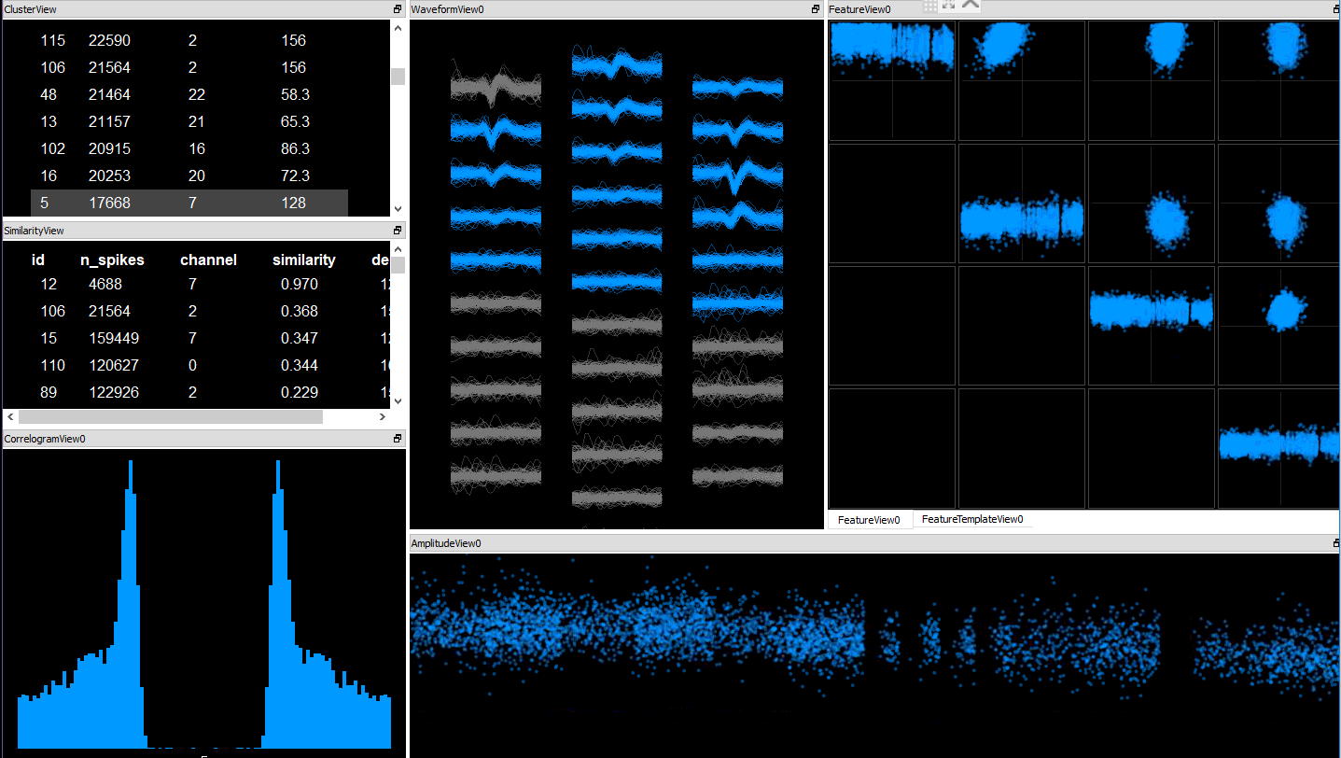Image resolution: width=1341 pixels, height=758 pixels.
Task: Switch to the FeatureTemplateView0 tab
Action: click(973, 520)
